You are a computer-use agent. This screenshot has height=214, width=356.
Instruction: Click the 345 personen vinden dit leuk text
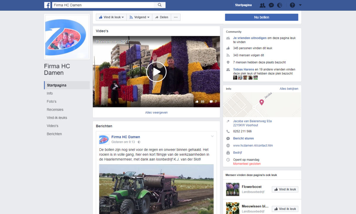tap(253, 48)
